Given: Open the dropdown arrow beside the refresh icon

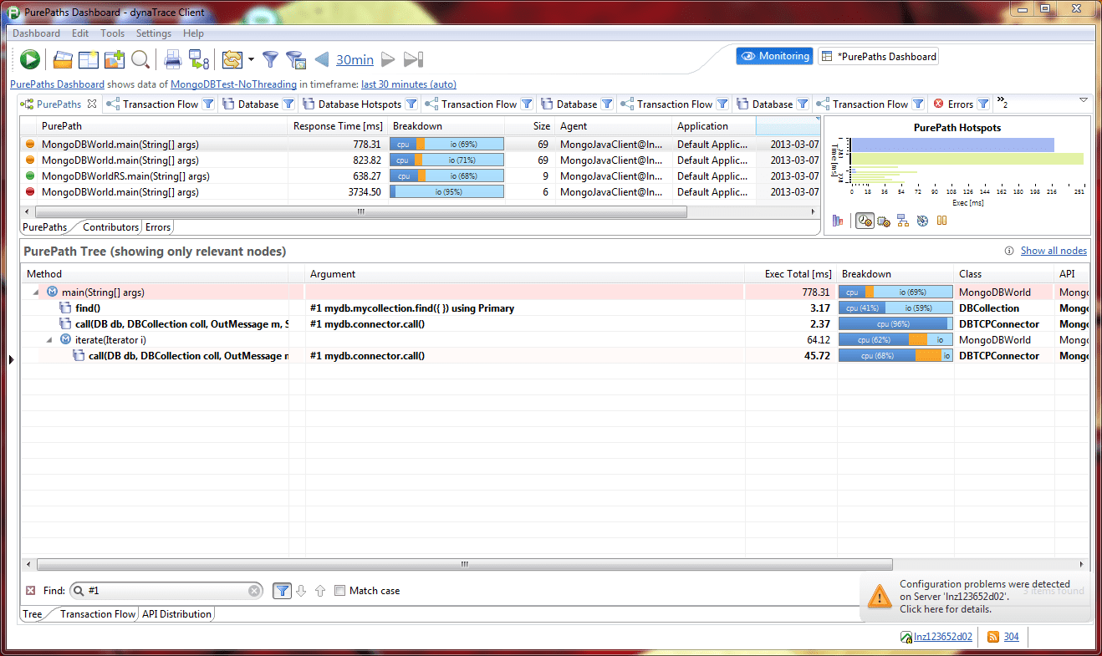Looking at the screenshot, I should tap(251, 59).
